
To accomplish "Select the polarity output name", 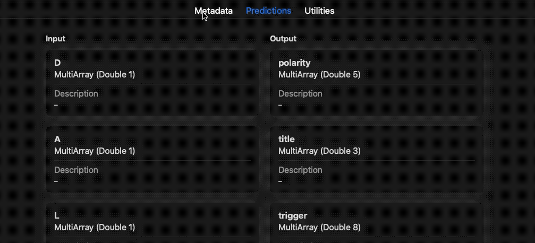I will [294, 63].
